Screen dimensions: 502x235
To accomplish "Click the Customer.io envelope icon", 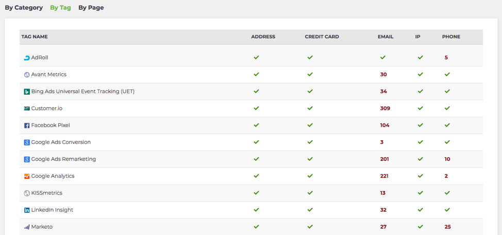I will pos(27,109).
